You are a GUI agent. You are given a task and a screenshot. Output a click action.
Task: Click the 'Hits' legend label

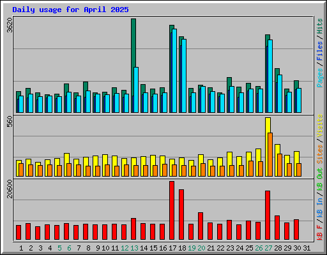(320, 26)
